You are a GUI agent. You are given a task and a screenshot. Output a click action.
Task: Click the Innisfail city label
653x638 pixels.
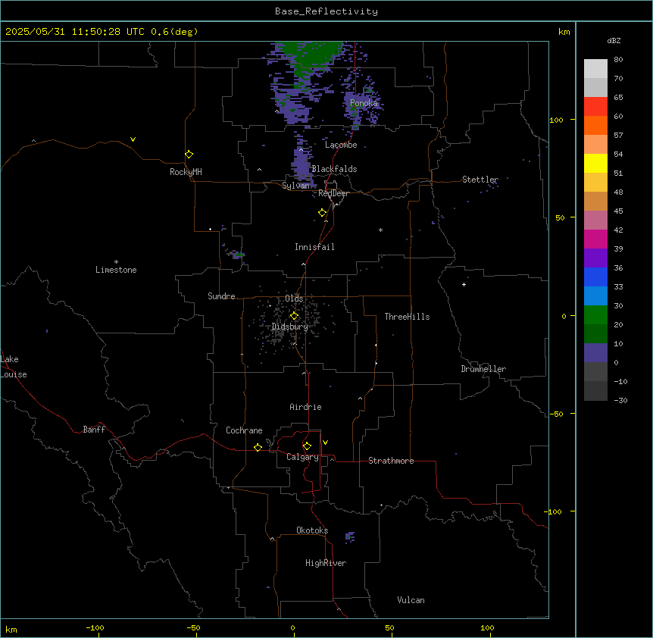(x=314, y=247)
